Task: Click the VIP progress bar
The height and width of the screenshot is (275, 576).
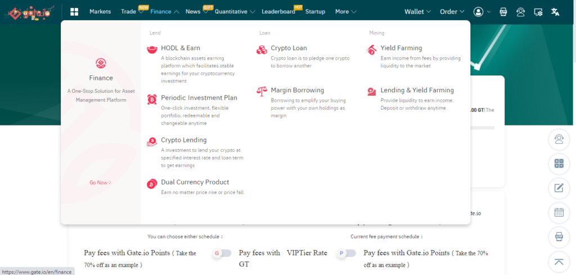Action: [482, 128]
